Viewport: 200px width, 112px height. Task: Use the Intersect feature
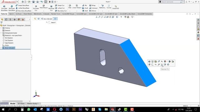(x=93, y=8)
